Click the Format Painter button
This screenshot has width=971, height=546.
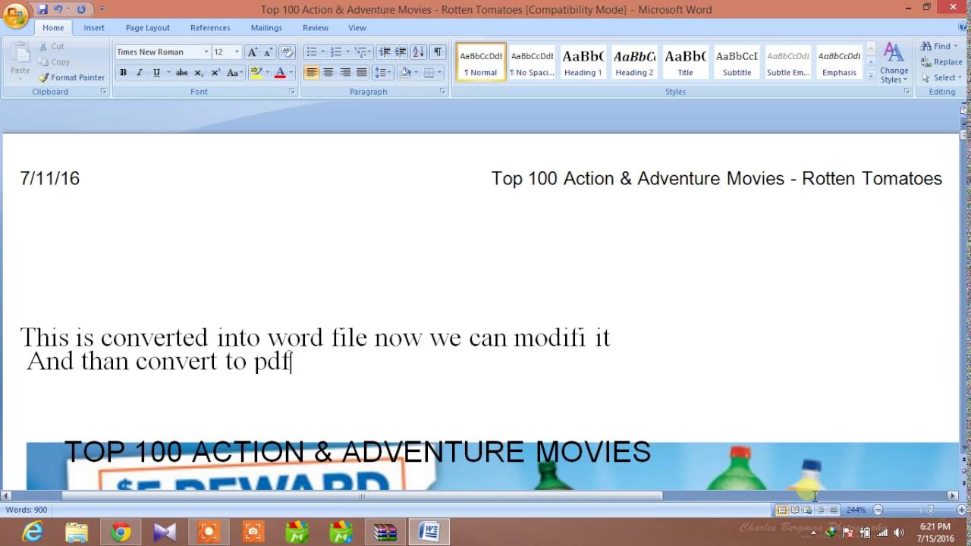click(72, 77)
